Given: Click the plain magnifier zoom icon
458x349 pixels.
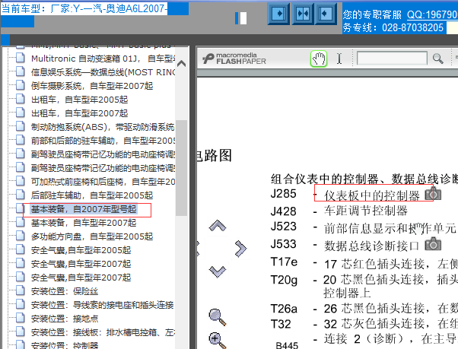Looking at the screenshot, I should point(218,317).
